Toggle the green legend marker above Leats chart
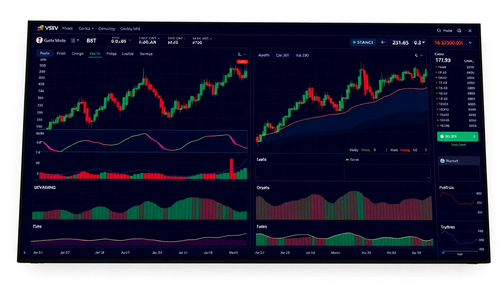 point(347,160)
